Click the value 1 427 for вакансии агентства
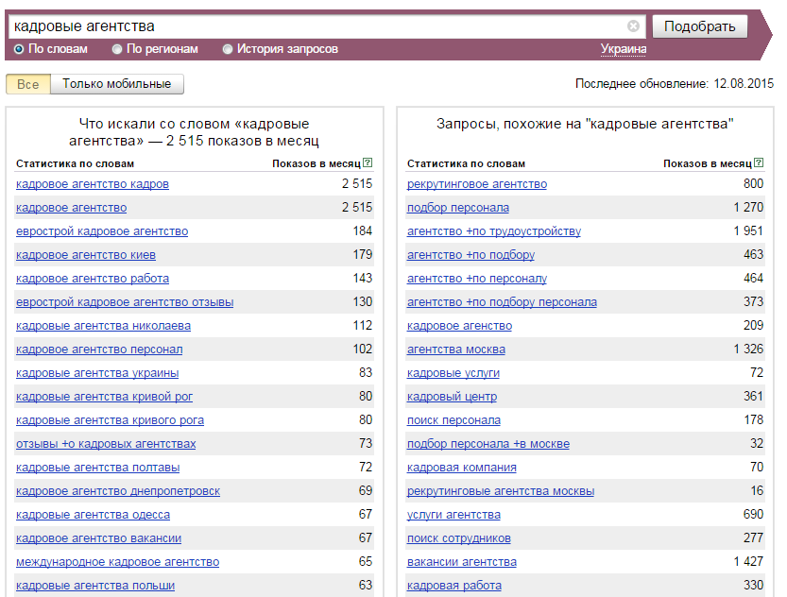Screen dimensions: 787x597 (748, 561)
